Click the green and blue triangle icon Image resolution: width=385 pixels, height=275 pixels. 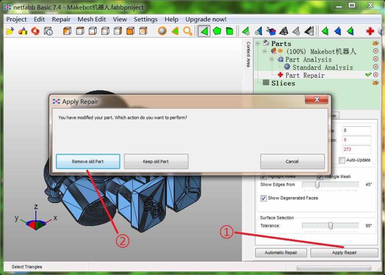coord(350,31)
